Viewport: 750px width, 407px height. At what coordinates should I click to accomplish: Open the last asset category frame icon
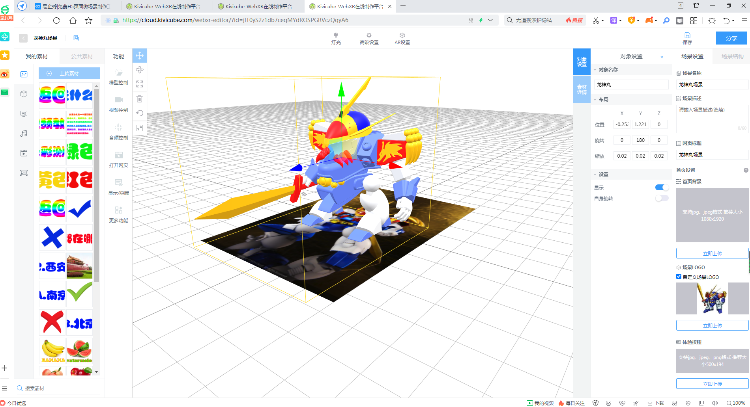[x=24, y=173]
